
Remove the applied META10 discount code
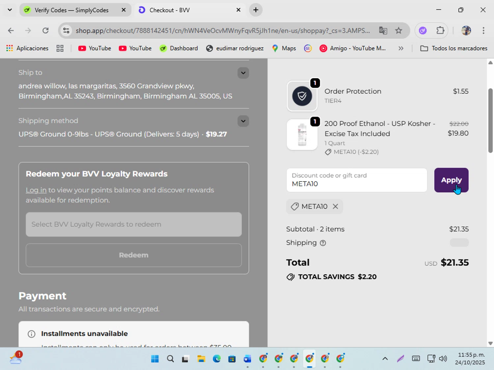[x=335, y=207]
